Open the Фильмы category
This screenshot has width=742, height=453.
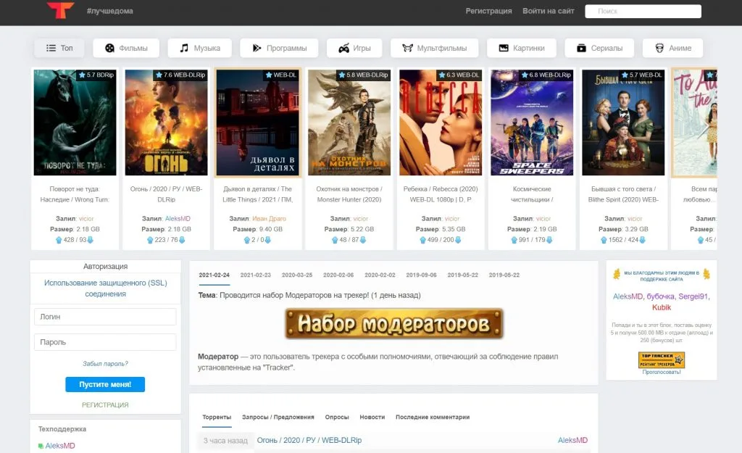pos(126,48)
